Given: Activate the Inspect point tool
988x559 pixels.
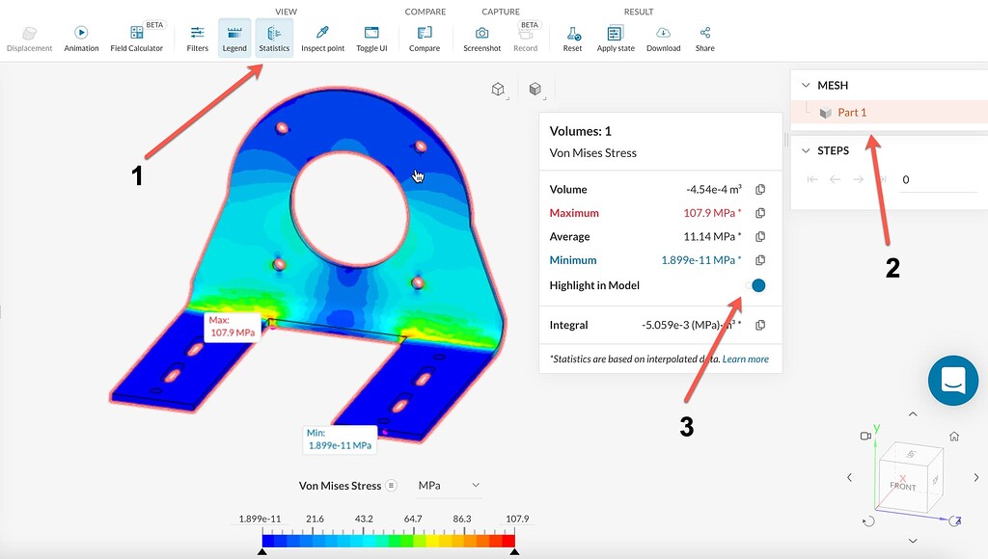Looking at the screenshot, I should point(322,38).
